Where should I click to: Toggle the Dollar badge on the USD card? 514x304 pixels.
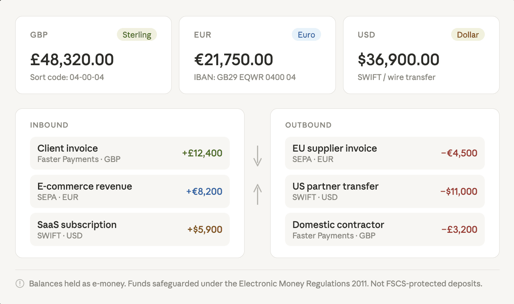(x=468, y=34)
